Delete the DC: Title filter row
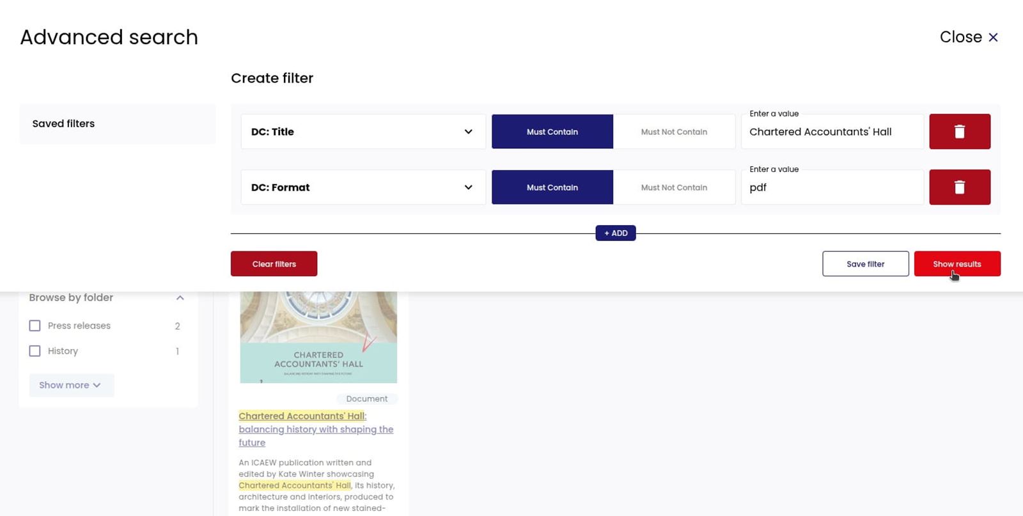 (x=959, y=131)
